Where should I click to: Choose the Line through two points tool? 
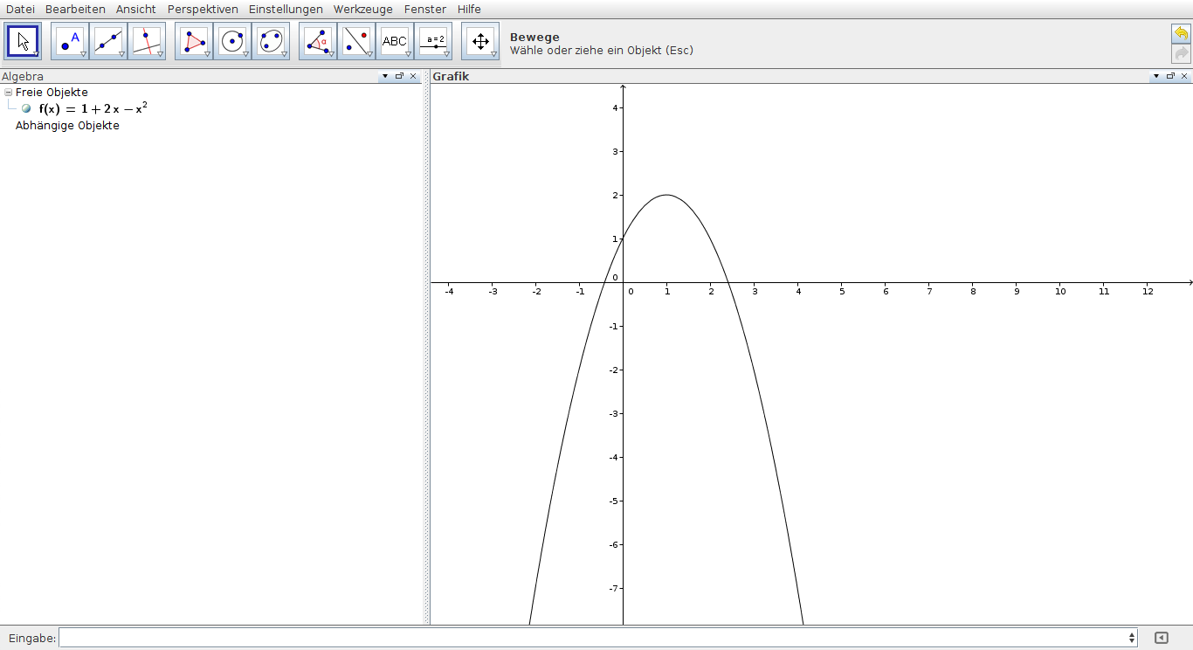pyautogui.click(x=108, y=41)
